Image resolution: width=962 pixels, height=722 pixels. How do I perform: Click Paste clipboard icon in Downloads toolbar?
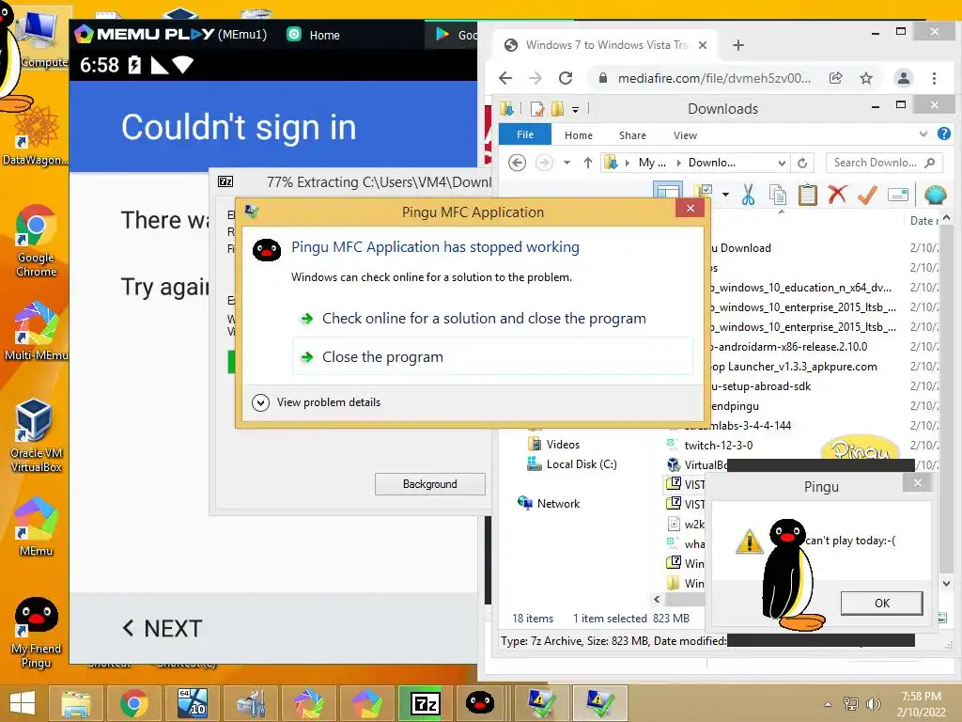tap(807, 195)
